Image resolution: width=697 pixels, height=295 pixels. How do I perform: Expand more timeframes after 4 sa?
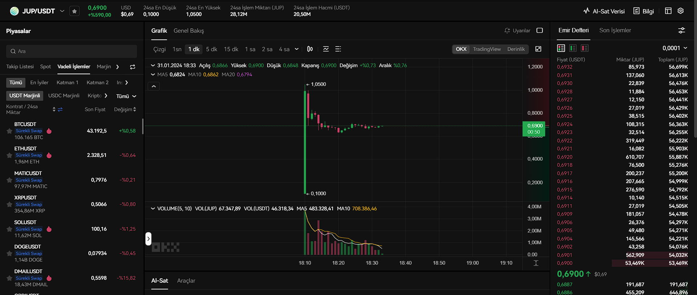pyautogui.click(x=297, y=49)
